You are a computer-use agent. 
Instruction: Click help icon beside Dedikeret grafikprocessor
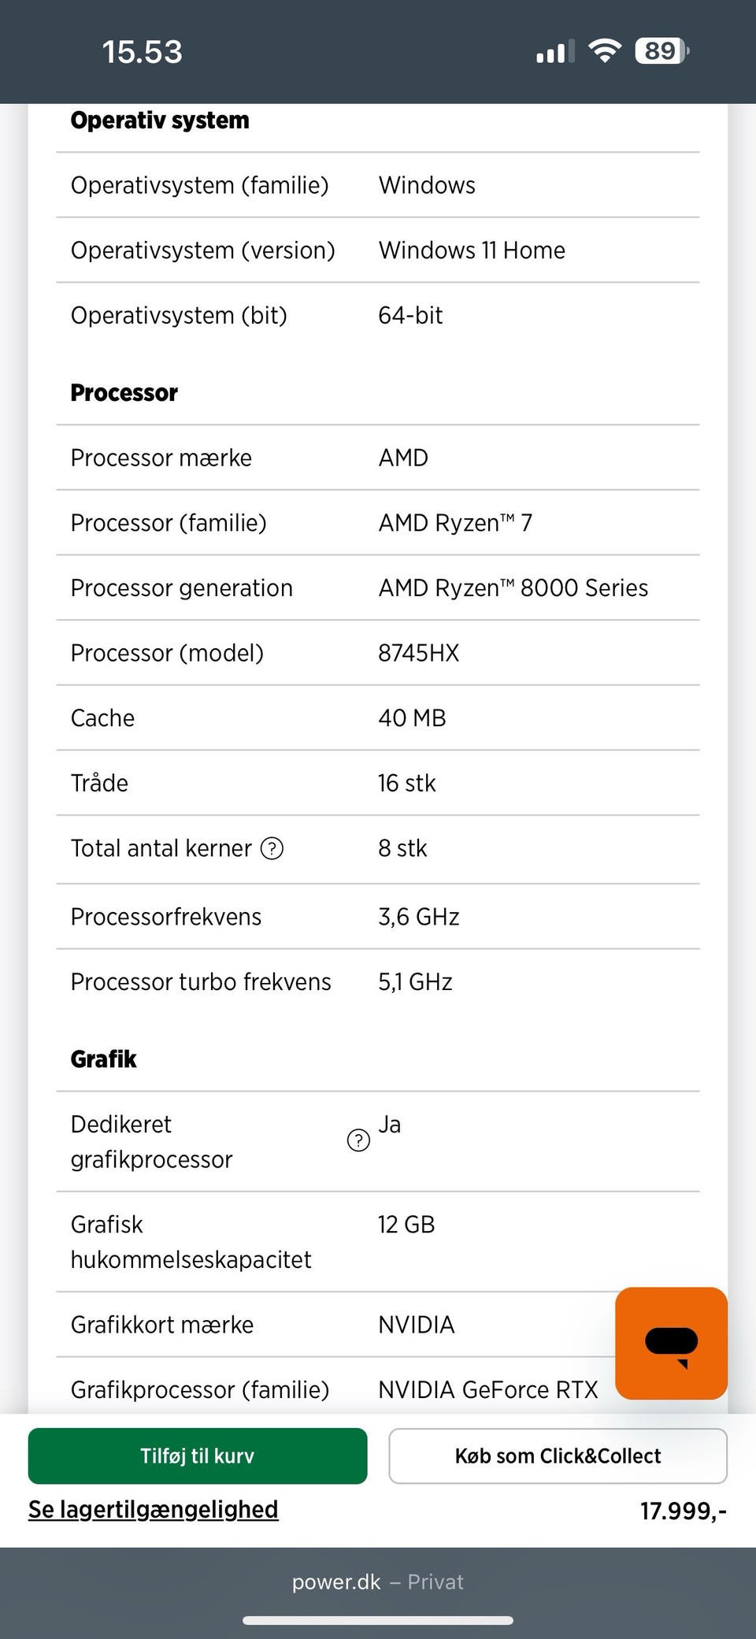(x=358, y=1140)
